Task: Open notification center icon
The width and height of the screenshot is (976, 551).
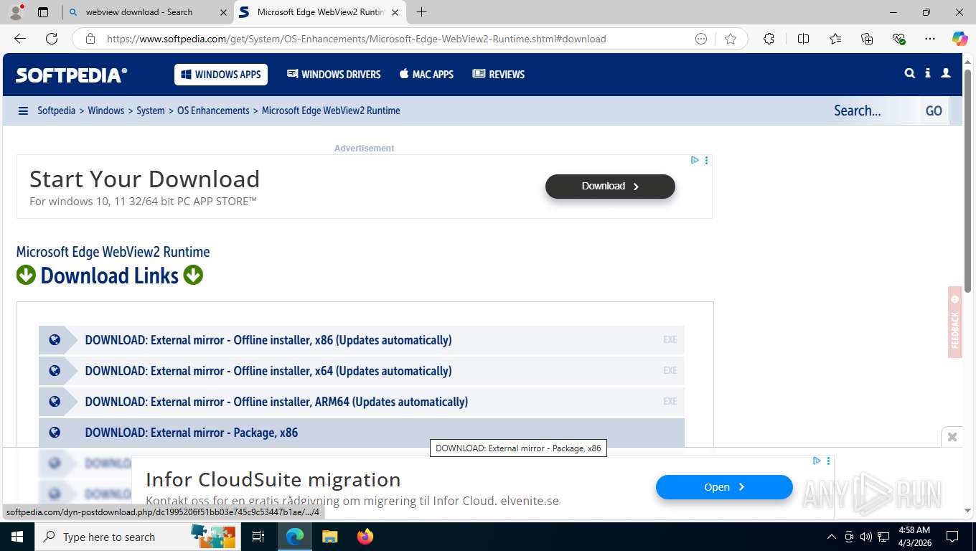Action: [952, 537]
